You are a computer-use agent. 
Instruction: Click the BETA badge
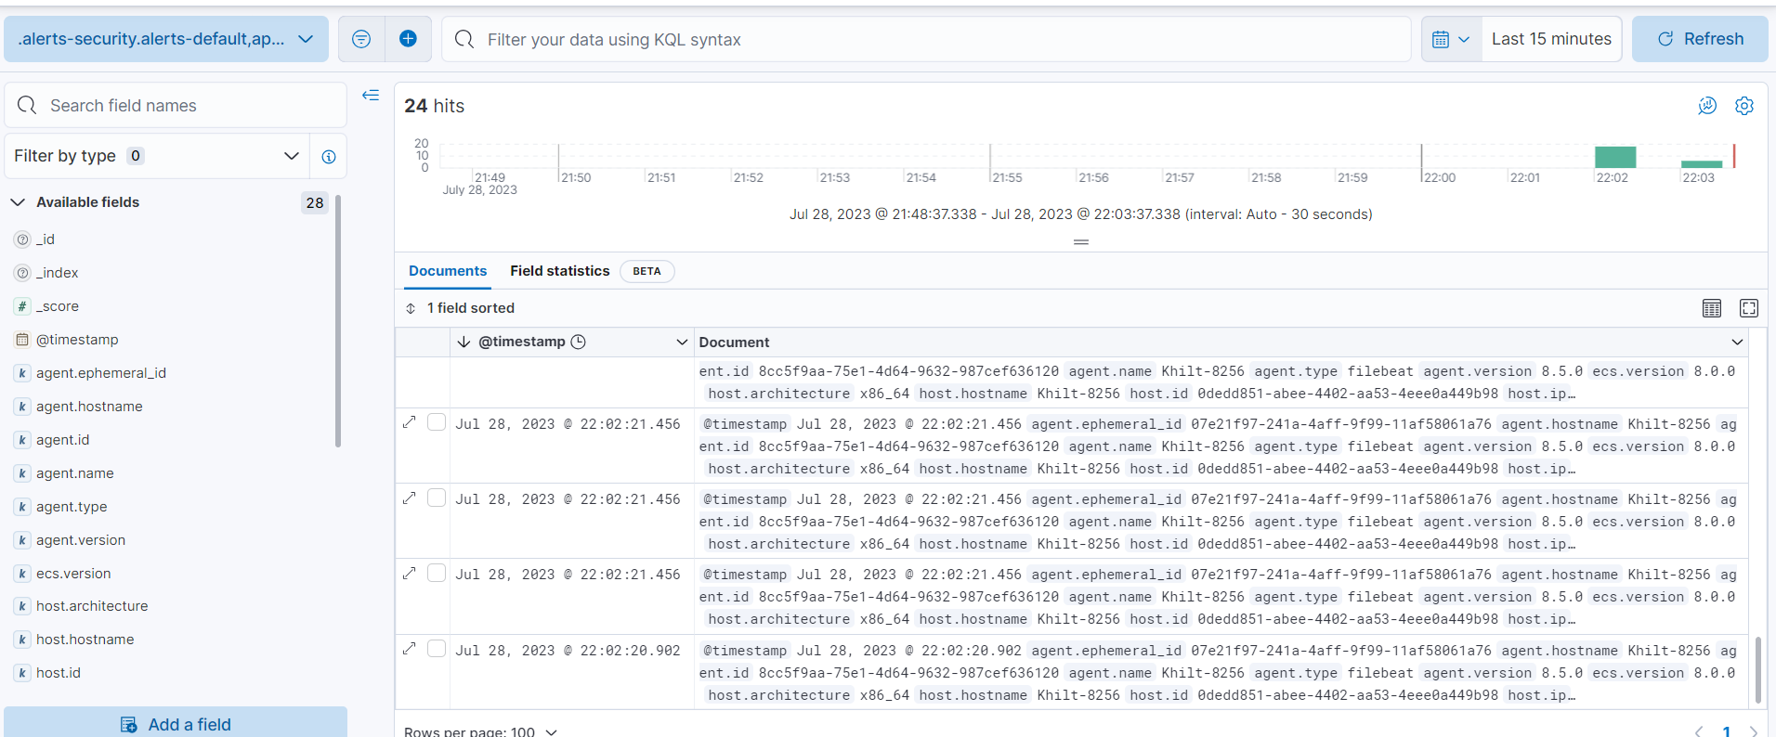(x=646, y=271)
